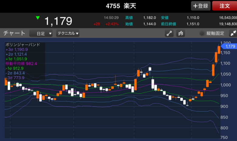
Task: Click the 高値 label
Action: click(x=129, y=18)
